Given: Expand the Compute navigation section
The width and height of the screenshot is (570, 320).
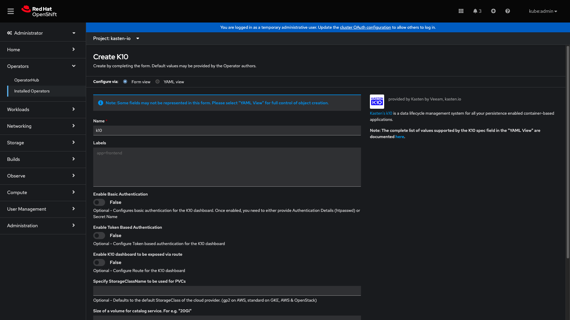Looking at the screenshot, I should (x=43, y=192).
